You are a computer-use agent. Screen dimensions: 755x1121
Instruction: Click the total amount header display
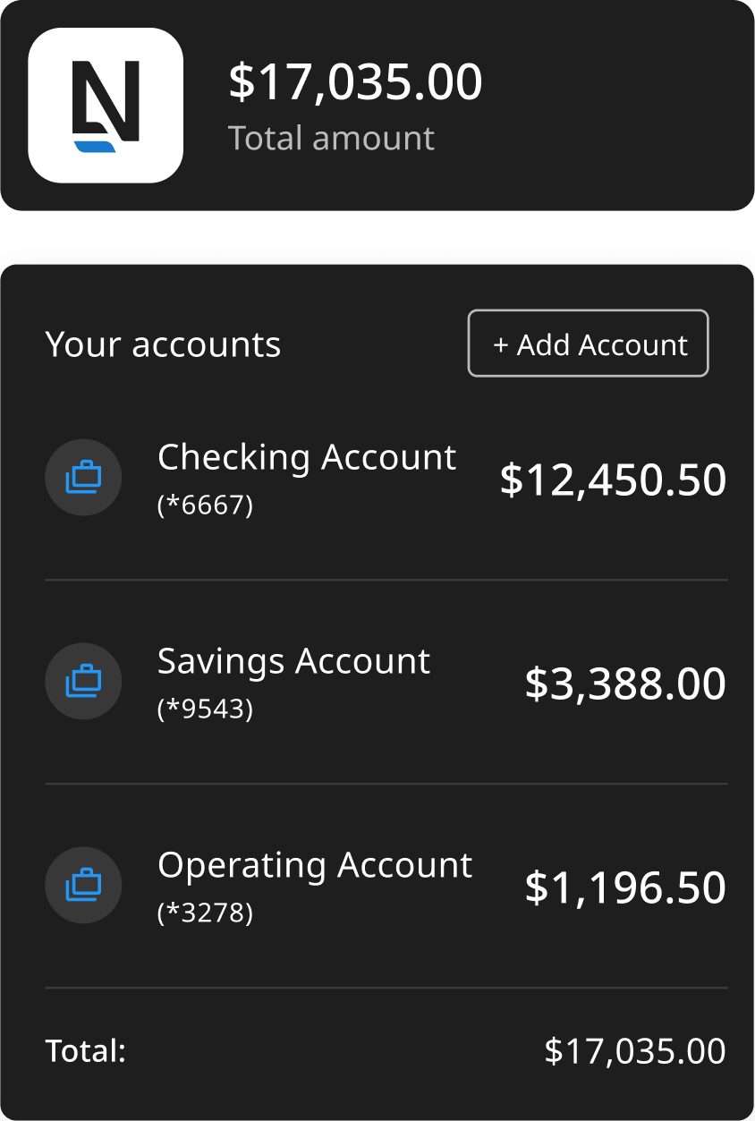point(355,81)
